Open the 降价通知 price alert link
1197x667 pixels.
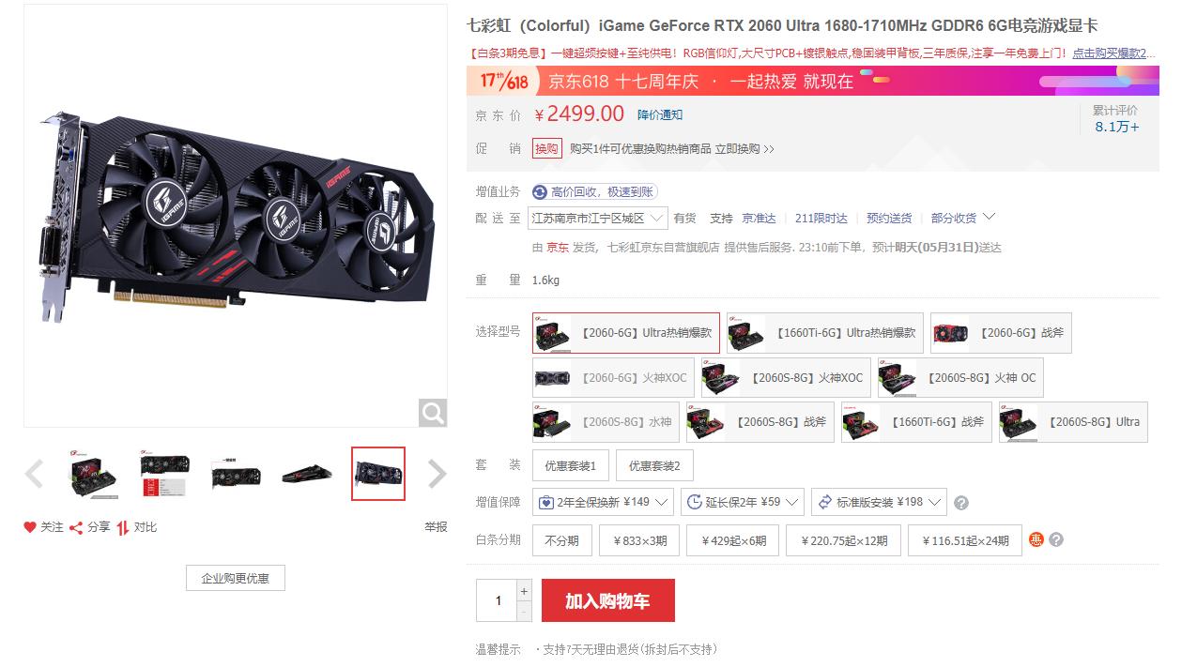tap(660, 115)
